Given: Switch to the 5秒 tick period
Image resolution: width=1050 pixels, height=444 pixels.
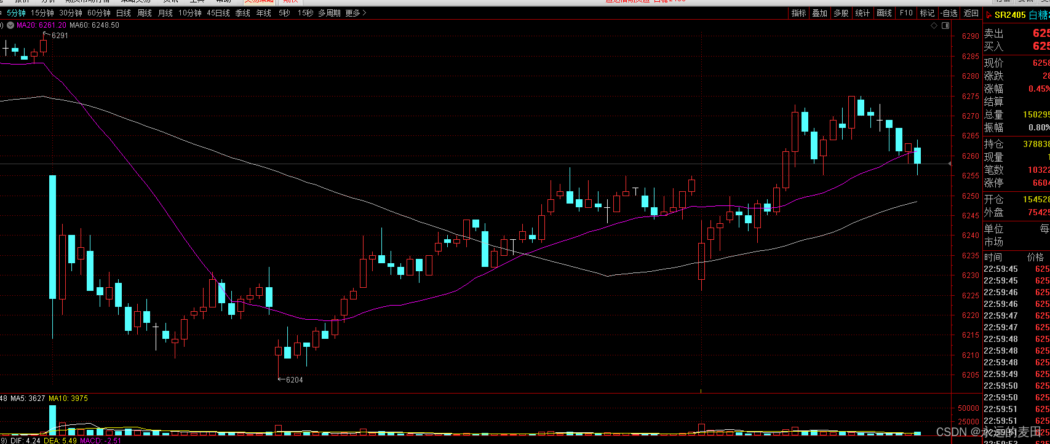Looking at the screenshot, I should click(x=284, y=13).
